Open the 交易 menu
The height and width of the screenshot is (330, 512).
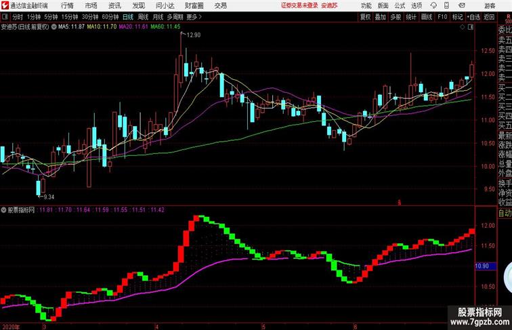coord(220,5)
